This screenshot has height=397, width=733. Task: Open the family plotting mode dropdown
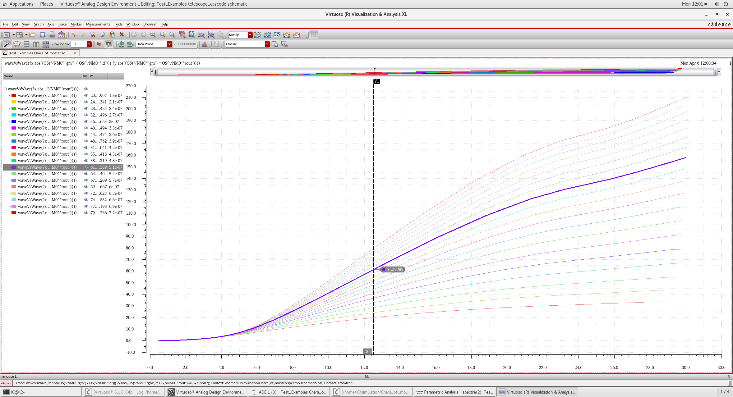(250, 35)
